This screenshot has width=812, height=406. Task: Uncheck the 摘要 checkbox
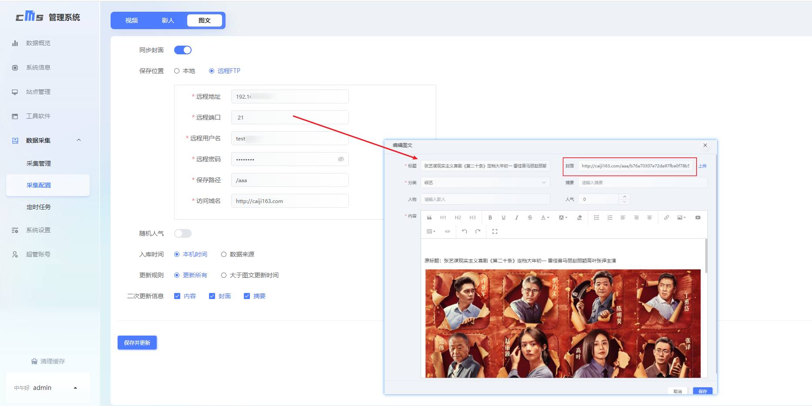coord(247,296)
